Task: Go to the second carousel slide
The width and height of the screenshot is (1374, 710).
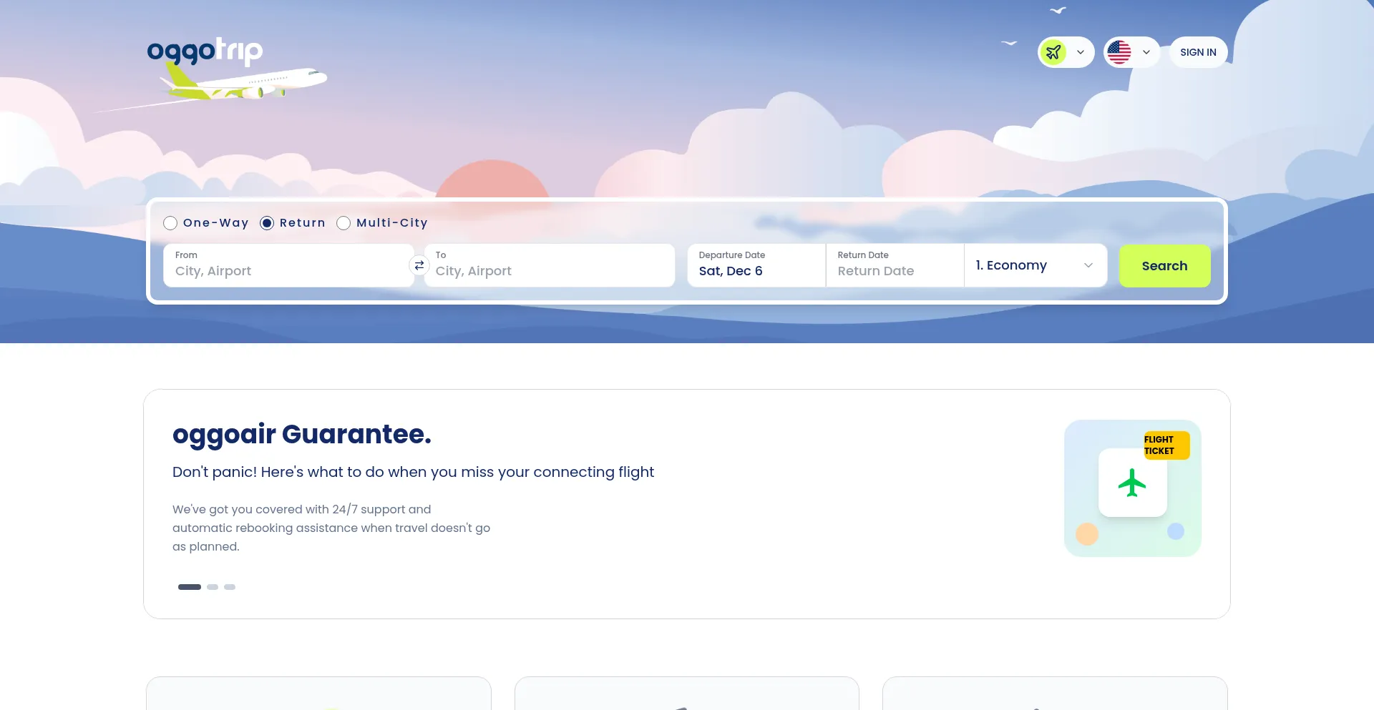Action: click(213, 587)
